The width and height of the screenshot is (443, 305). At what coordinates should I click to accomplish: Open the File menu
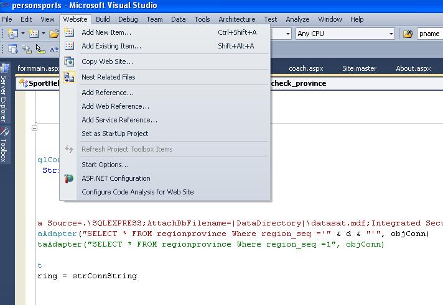click(x=7, y=19)
